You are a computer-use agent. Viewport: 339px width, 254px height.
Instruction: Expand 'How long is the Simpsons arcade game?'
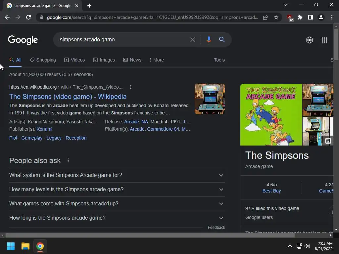click(x=117, y=218)
